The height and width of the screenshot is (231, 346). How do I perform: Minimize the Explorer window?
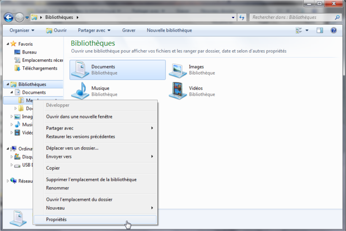pyautogui.click(x=309, y=4)
